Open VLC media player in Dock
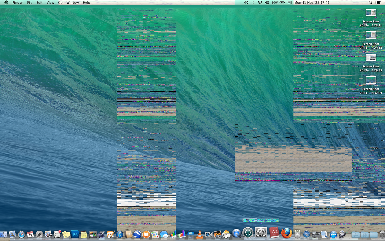385x241 pixels. point(200,235)
